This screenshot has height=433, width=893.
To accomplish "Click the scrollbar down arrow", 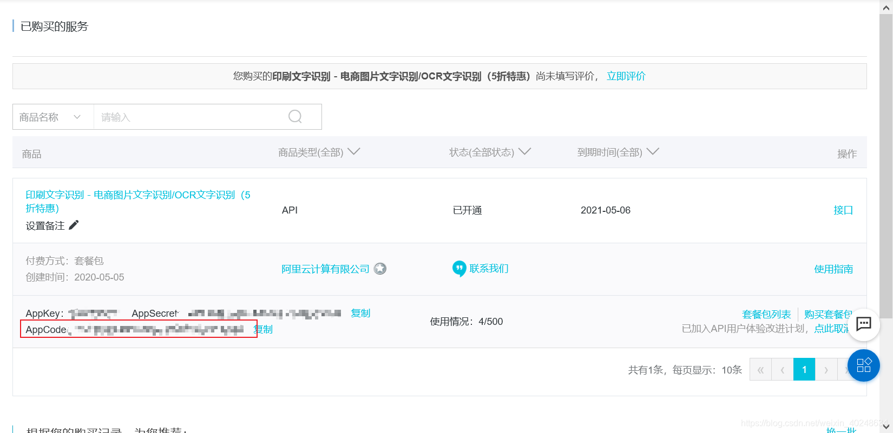I will coord(886,427).
